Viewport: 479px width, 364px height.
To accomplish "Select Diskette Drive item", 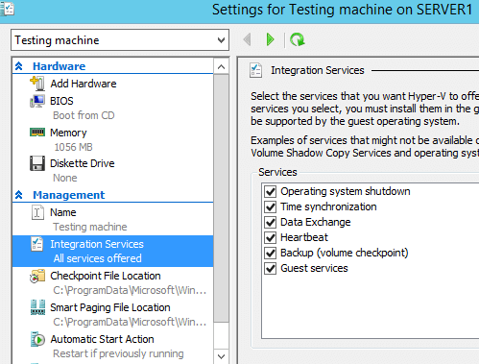I will pyautogui.click(x=83, y=163).
